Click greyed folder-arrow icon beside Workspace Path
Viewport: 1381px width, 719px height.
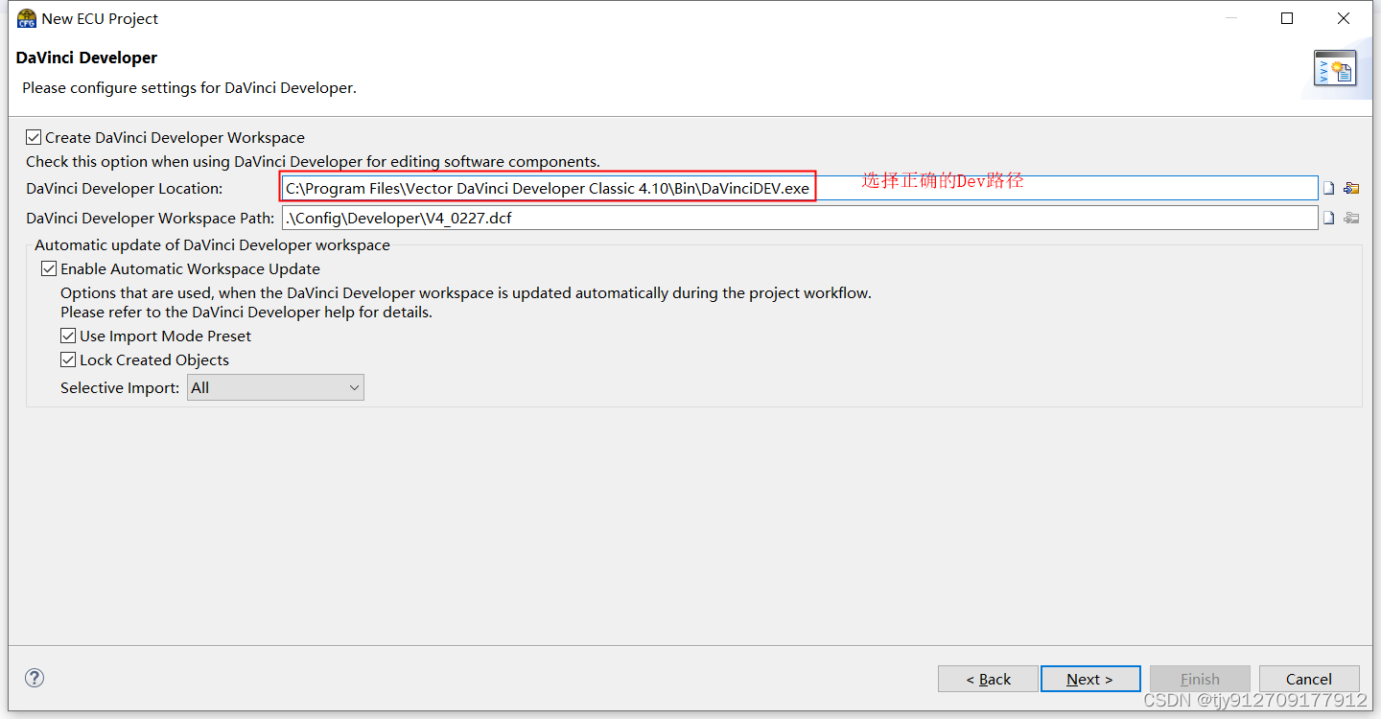click(1351, 219)
